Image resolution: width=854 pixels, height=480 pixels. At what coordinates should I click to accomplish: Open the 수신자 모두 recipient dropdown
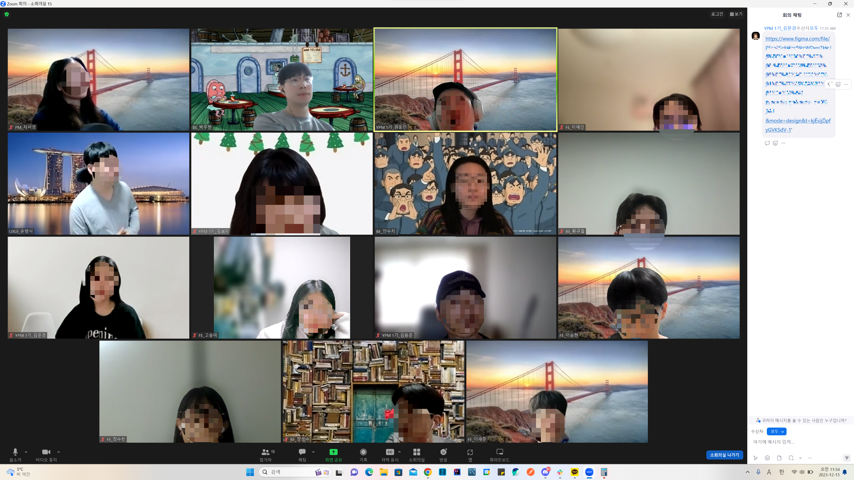click(776, 431)
